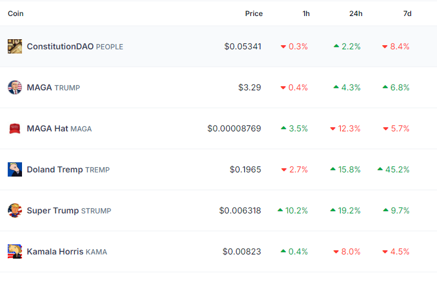Click Super Trump 1h value 10.2%
This screenshot has width=437, height=283.
click(x=297, y=210)
